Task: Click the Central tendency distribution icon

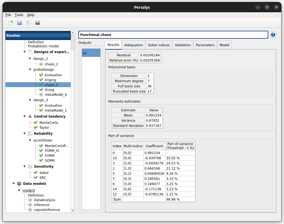Action: [30, 116]
